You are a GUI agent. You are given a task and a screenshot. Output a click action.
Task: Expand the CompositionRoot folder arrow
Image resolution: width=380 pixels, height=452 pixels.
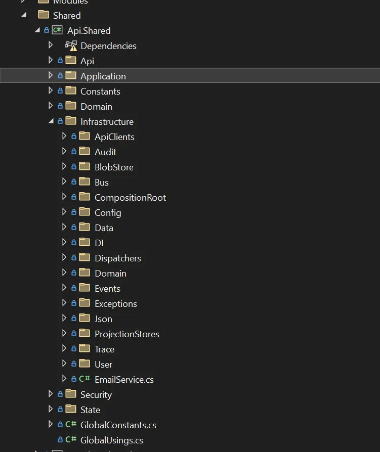tap(64, 197)
